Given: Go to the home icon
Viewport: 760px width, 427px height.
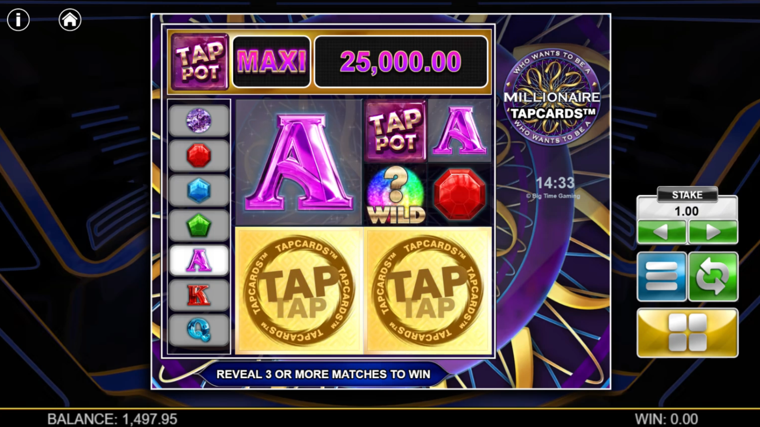Looking at the screenshot, I should point(70,20).
